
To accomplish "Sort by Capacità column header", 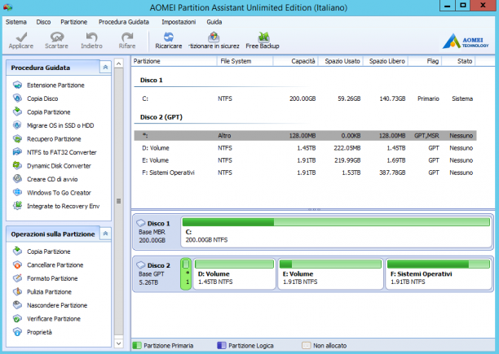I will 295,61.
